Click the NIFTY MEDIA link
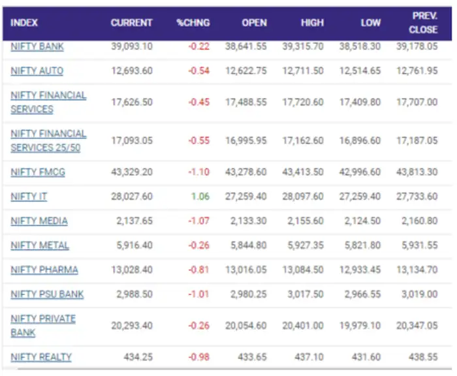 tap(39, 221)
